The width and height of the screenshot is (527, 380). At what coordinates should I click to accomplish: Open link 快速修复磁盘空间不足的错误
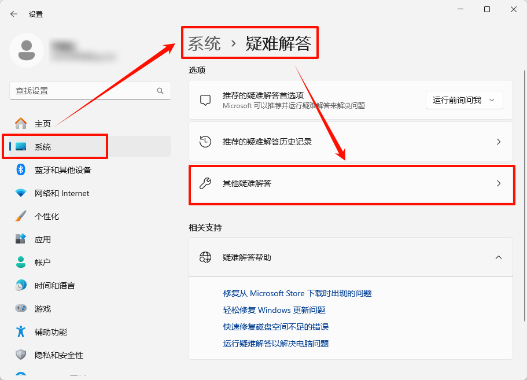pos(275,327)
